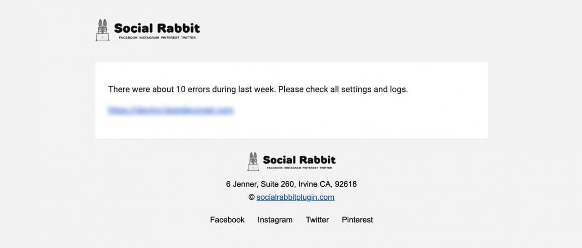The height and width of the screenshot is (248, 582).
Task: Click the rabbit mascot icon in header logo
Action: pyautogui.click(x=103, y=30)
